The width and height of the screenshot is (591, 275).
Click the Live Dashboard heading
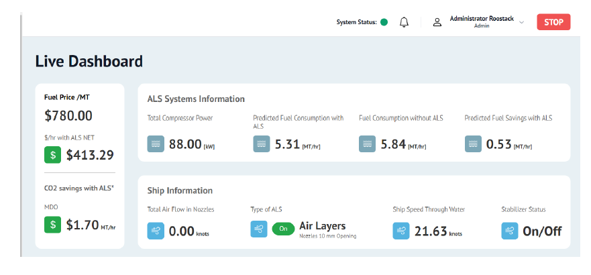pyautogui.click(x=89, y=61)
